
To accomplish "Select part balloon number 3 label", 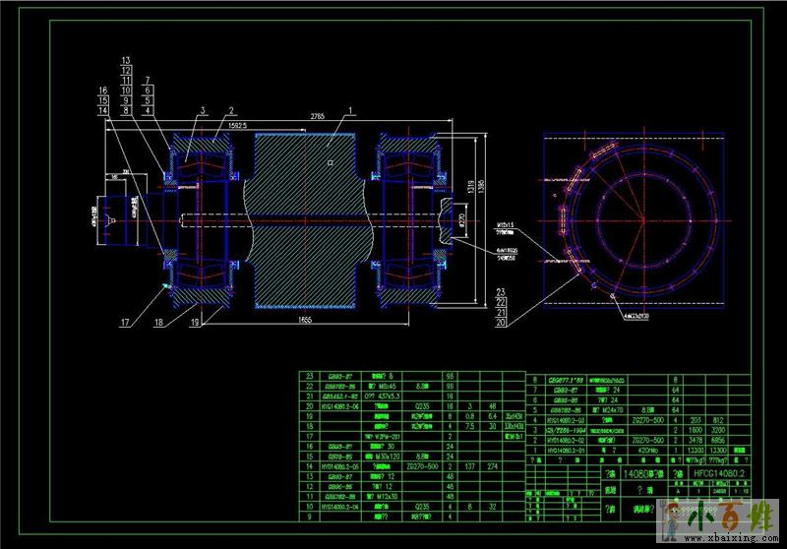I will pos(202,110).
